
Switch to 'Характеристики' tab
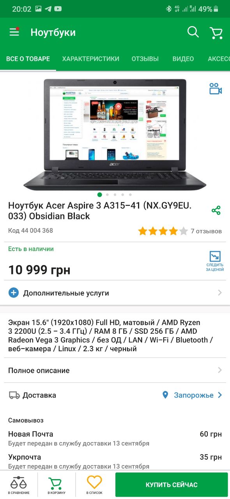pos(91,59)
